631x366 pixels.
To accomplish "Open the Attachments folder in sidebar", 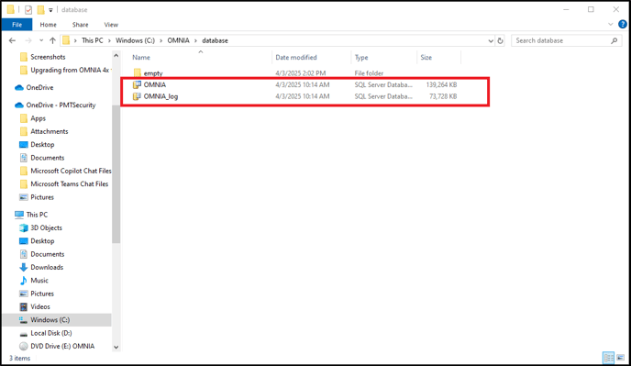I will (50, 132).
